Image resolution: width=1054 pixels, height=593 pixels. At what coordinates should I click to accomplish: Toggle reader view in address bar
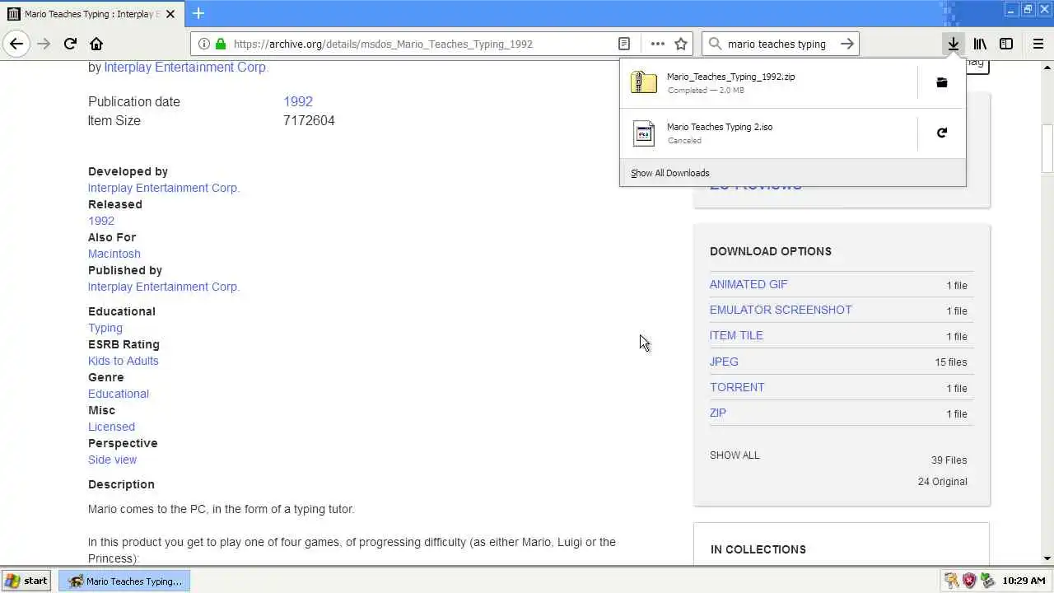[624, 44]
